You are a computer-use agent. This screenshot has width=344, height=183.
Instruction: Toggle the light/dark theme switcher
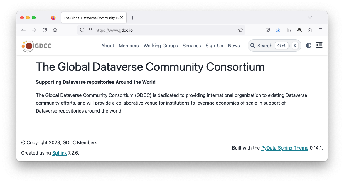(308, 46)
